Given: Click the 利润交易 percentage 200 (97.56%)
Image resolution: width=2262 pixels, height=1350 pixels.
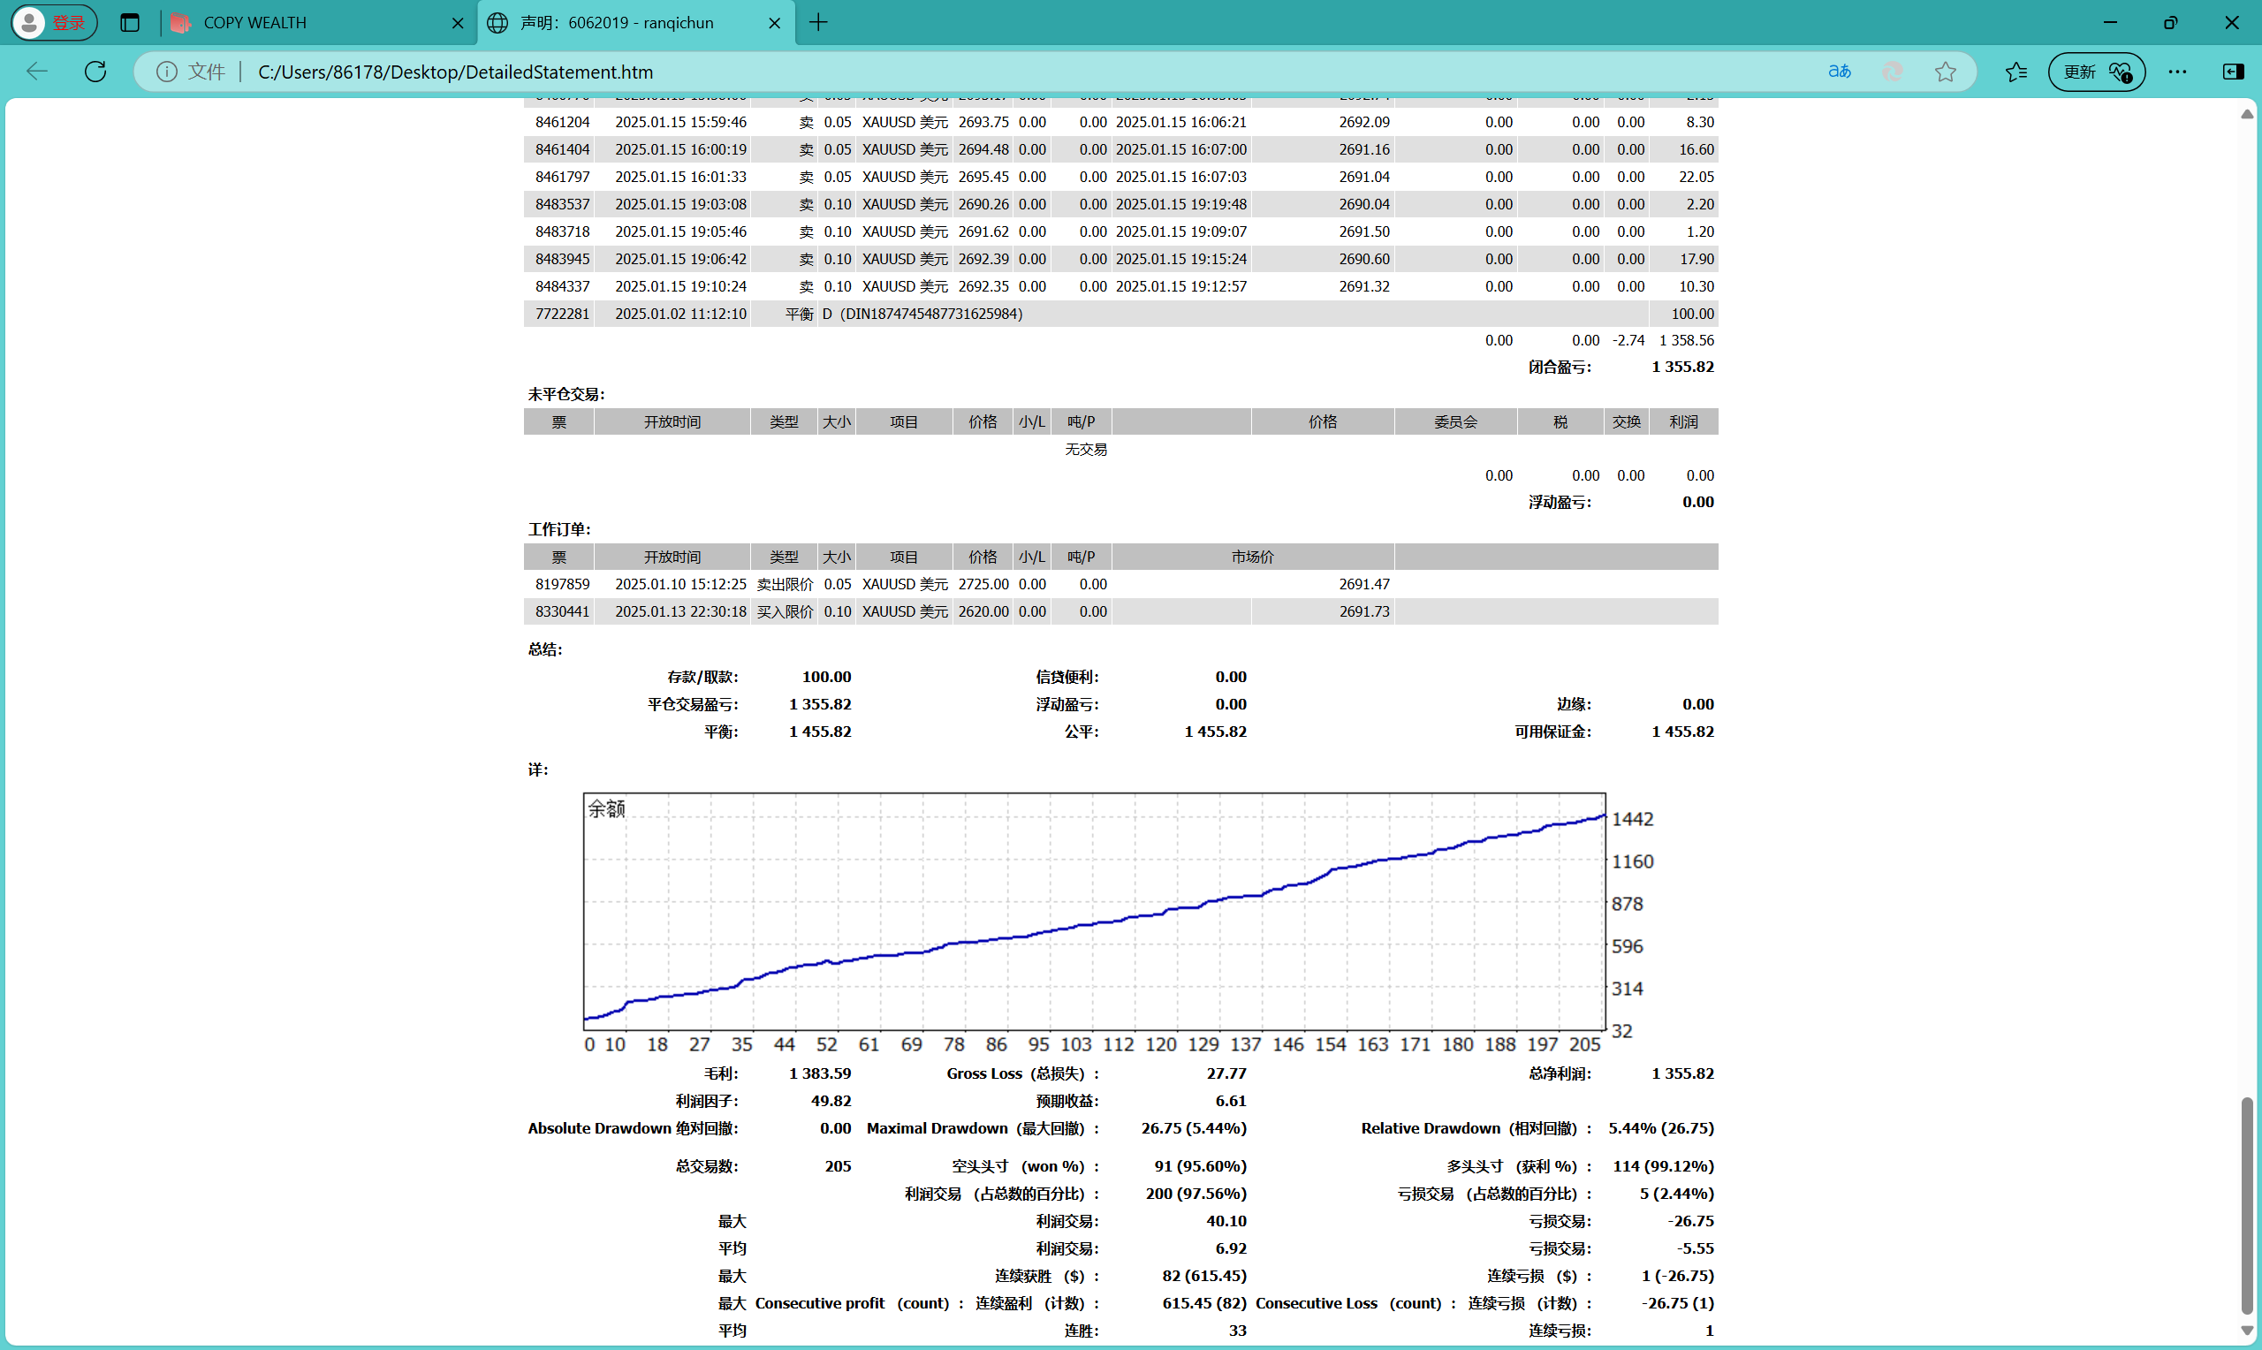Looking at the screenshot, I should tap(1196, 1194).
